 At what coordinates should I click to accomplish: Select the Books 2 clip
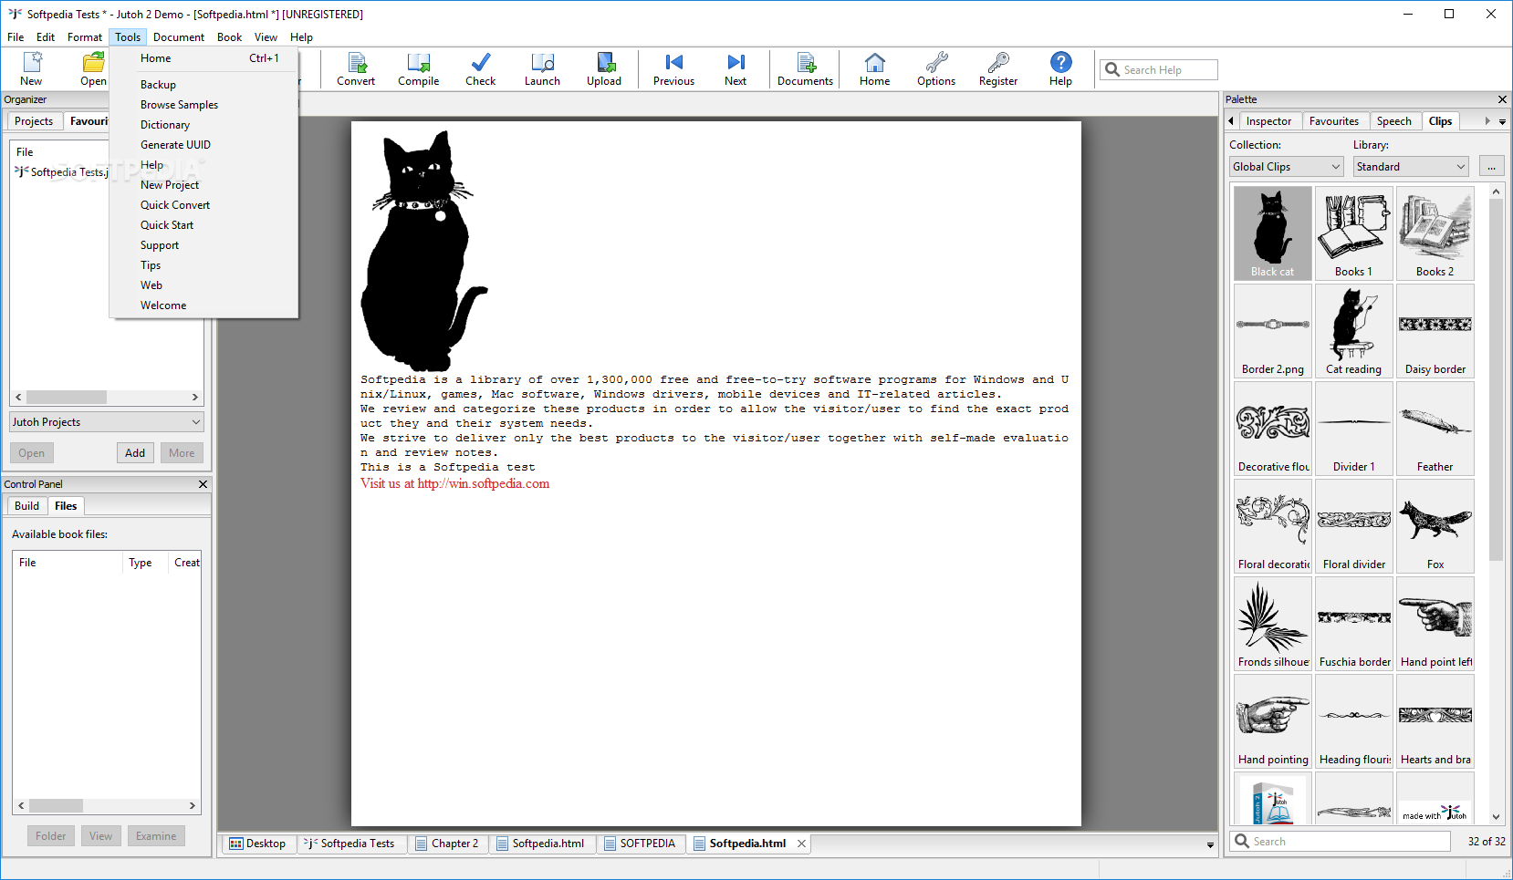(x=1435, y=233)
